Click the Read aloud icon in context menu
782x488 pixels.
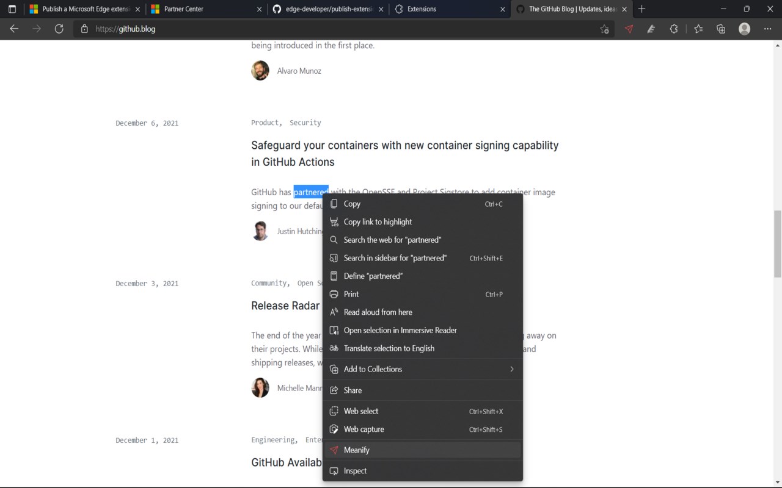[334, 312]
